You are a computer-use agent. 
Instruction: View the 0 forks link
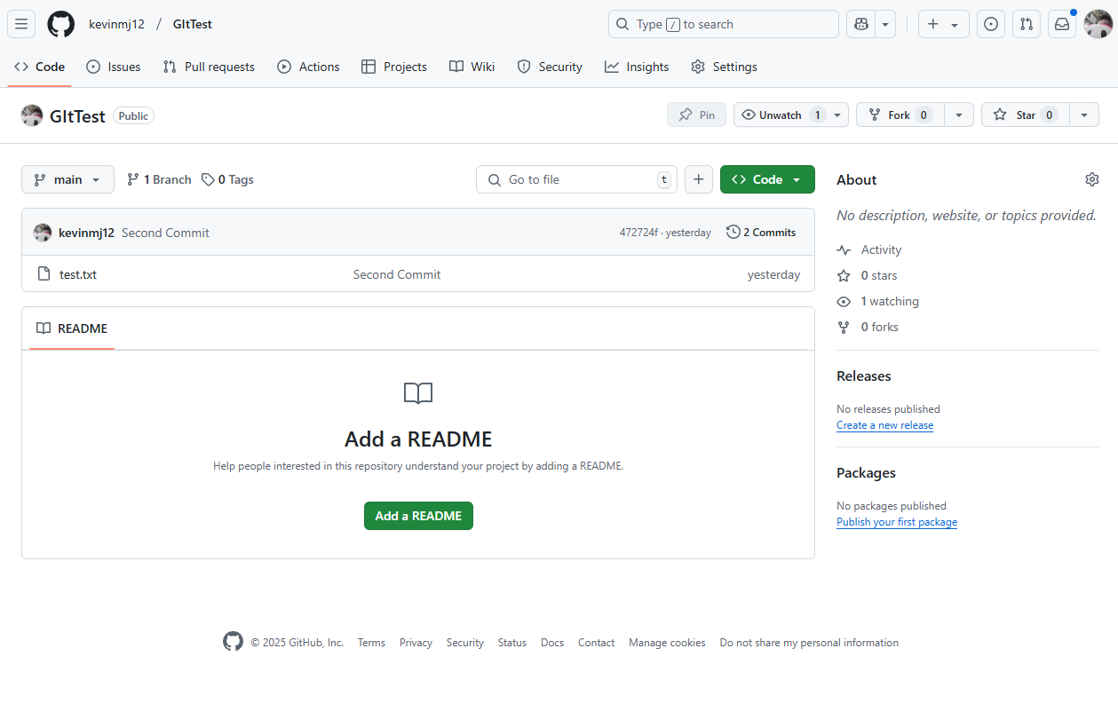[868, 328]
